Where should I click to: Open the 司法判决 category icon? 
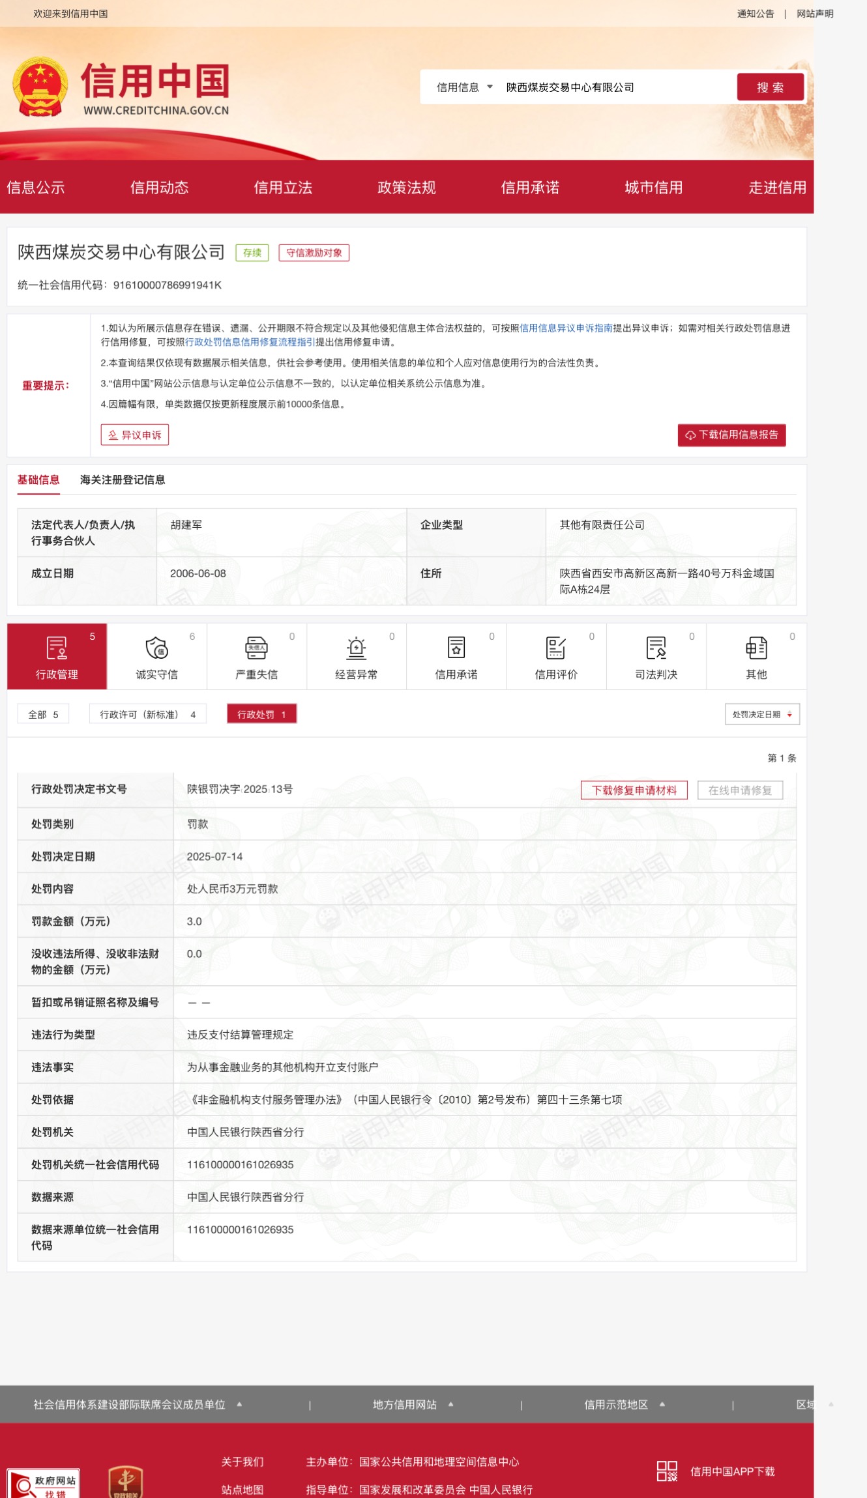pyautogui.click(x=656, y=648)
